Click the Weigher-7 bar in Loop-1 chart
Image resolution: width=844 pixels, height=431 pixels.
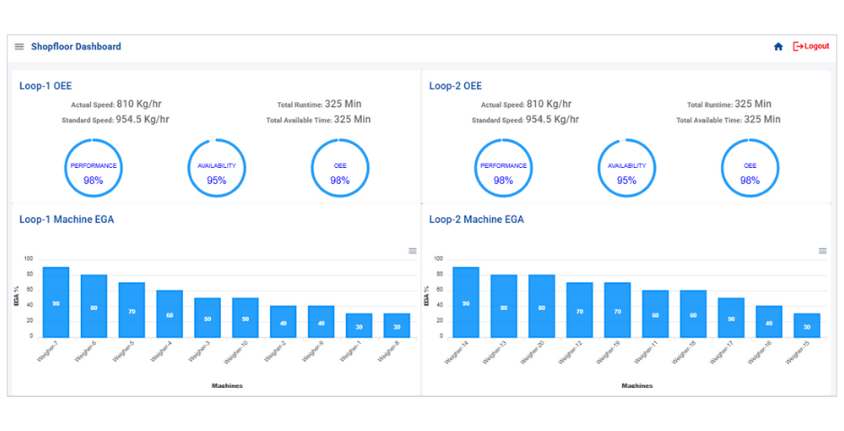click(x=56, y=303)
